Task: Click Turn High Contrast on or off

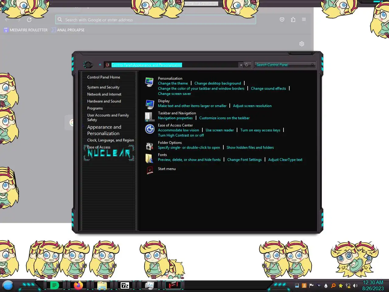Action: [181, 135]
